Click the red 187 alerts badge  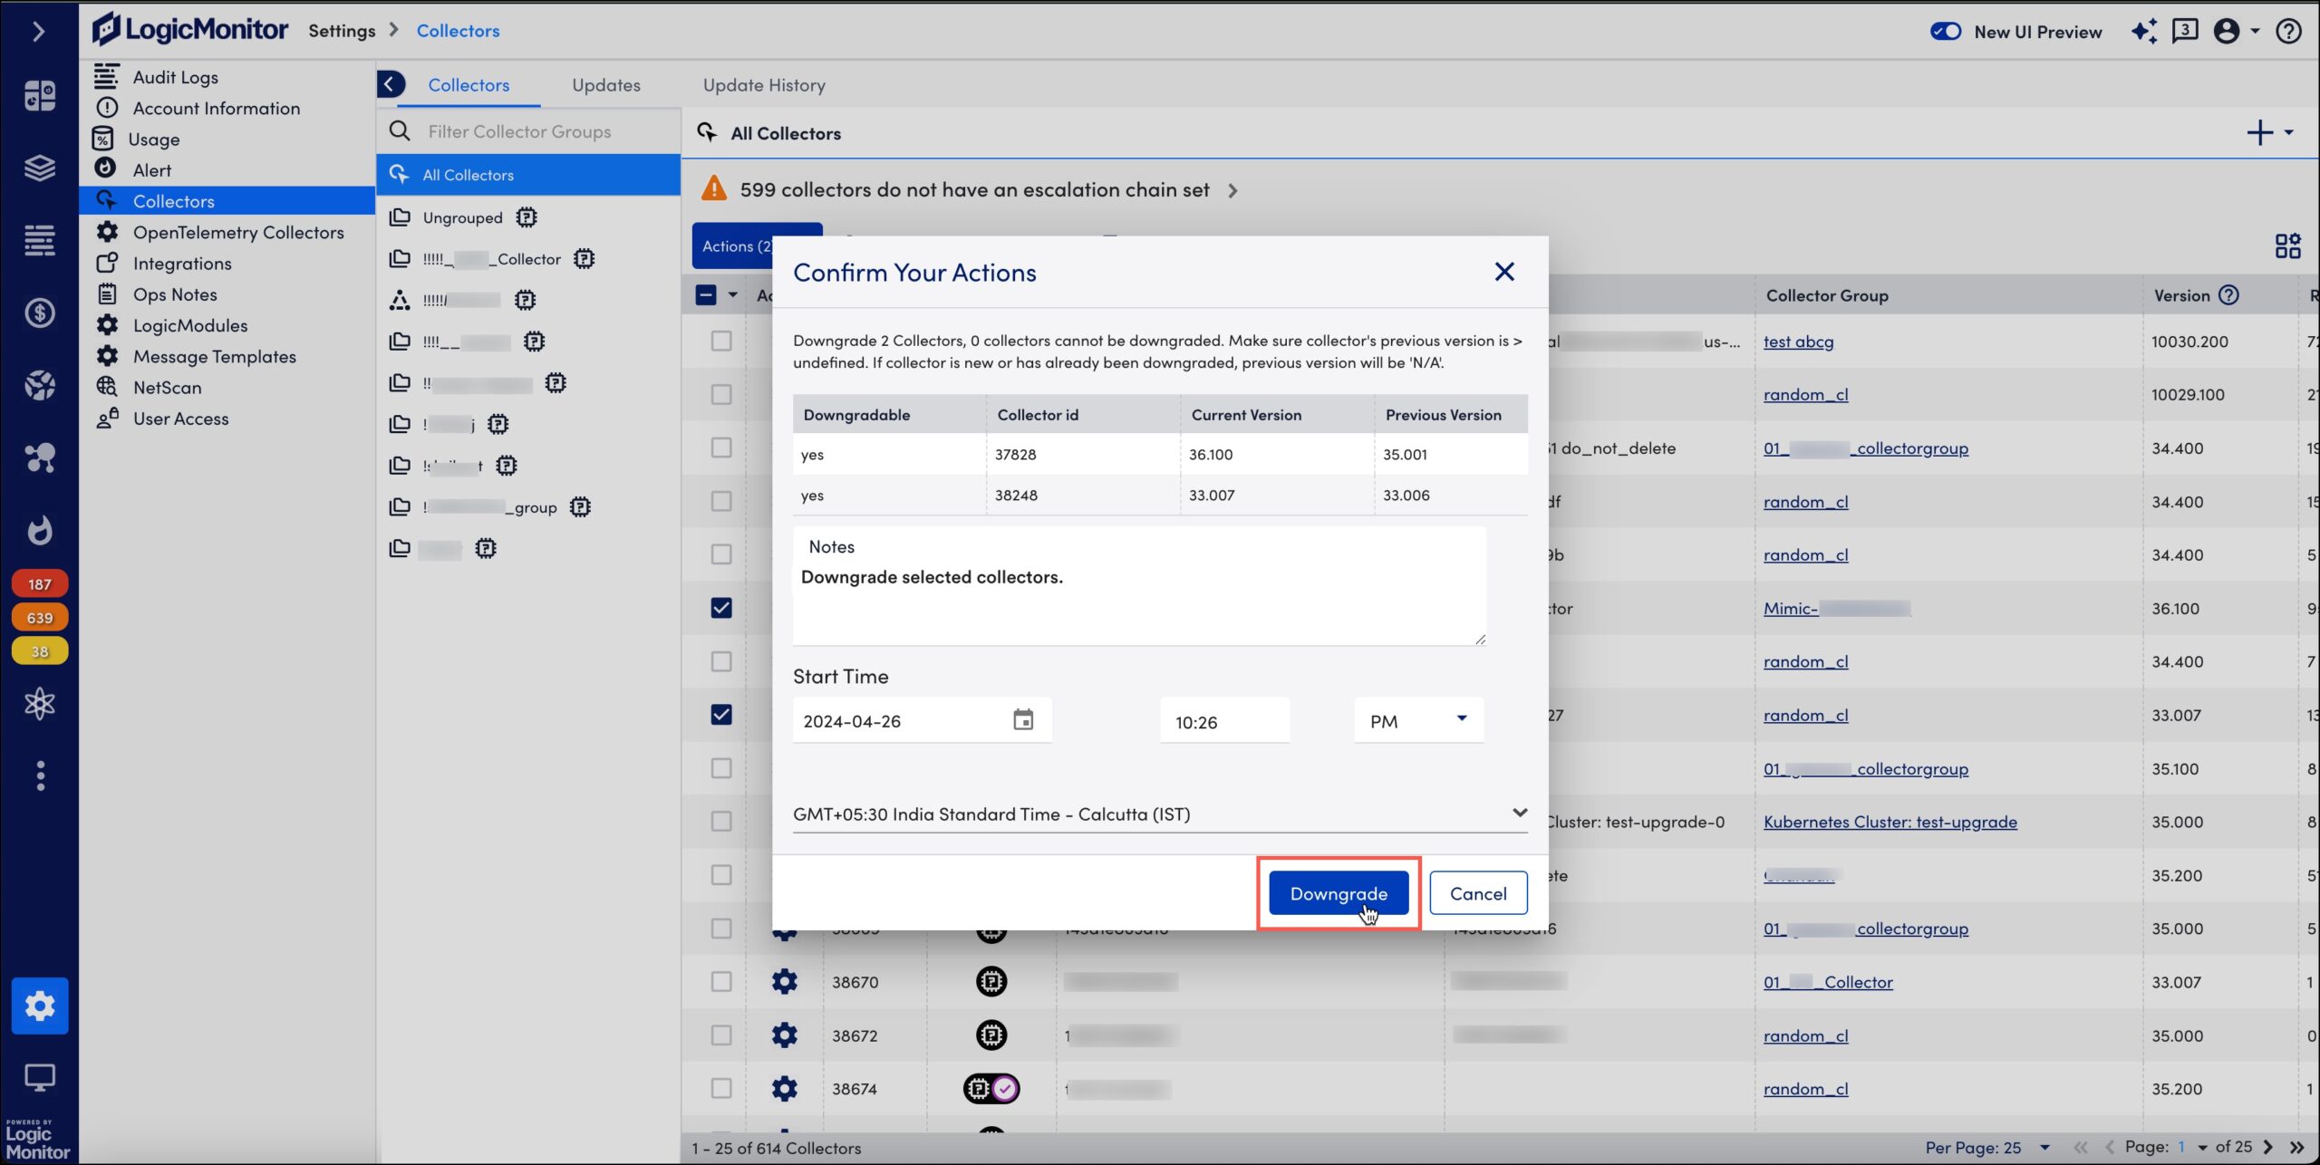pyautogui.click(x=39, y=584)
